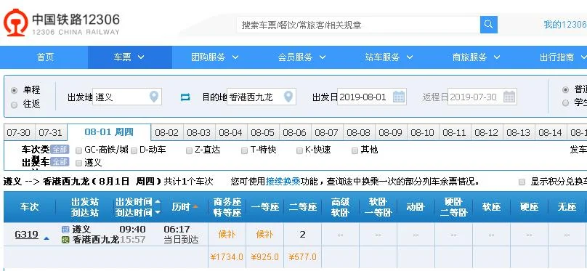Image resolution: width=587 pixels, height=271 pixels.
Task: Open the return date calendar icon
Action: (x=509, y=97)
